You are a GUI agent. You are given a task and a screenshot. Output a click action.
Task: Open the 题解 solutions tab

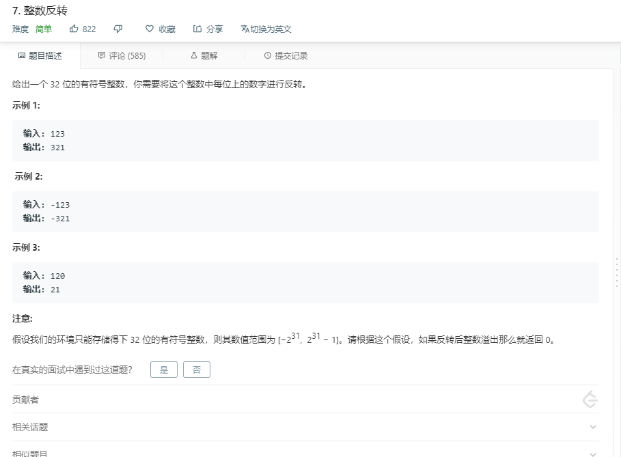pos(204,56)
